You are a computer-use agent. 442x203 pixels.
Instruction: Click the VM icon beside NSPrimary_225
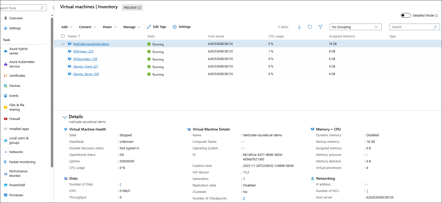point(69,51)
